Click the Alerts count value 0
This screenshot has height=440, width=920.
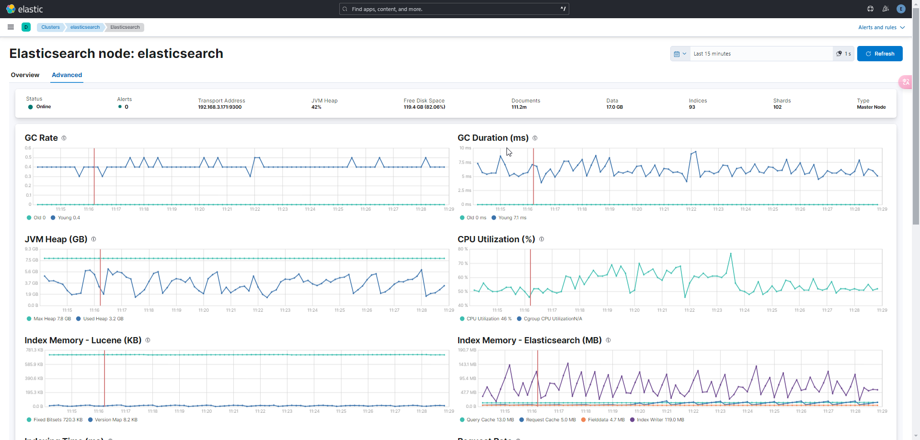(126, 107)
